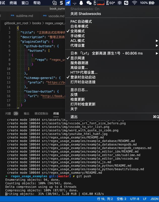The height and width of the screenshot is (202, 159).
Task: Click the gitbook_src_root breadcrumb segment
Action: click(x=16, y=23)
